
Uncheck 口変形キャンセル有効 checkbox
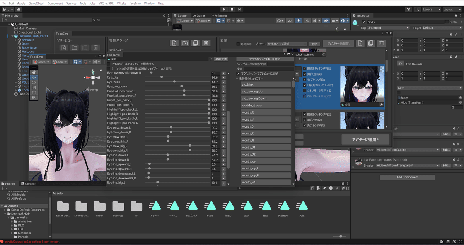coord(305,85)
